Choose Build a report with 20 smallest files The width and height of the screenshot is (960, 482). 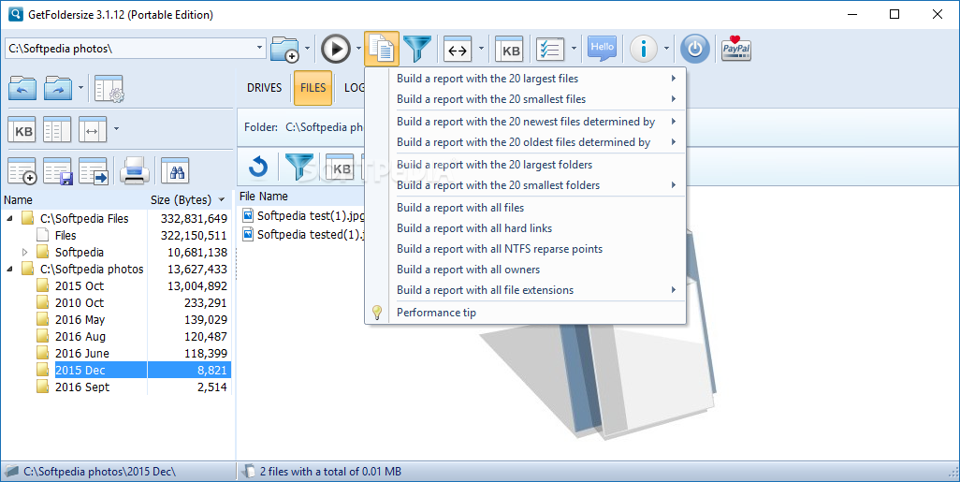tap(525, 99)
